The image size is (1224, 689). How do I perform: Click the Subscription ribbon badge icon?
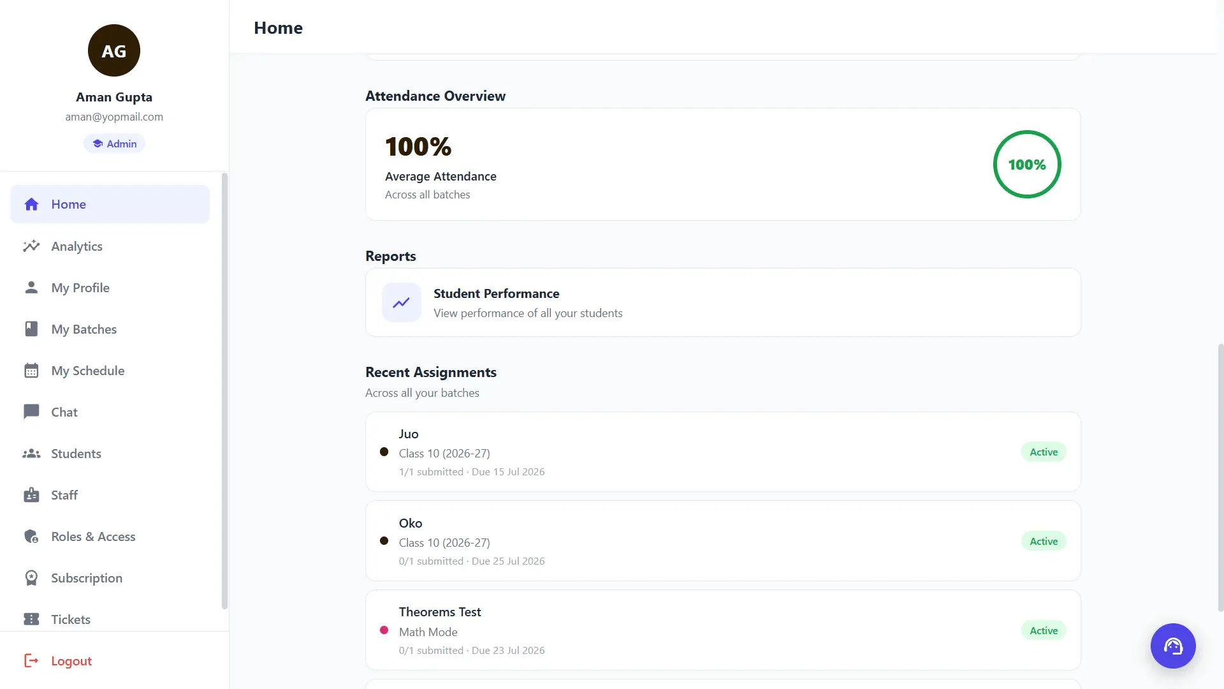(x=31, y=578)
